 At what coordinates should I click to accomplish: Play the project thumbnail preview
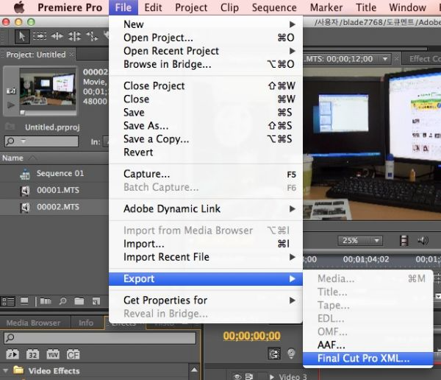(11, 105)
